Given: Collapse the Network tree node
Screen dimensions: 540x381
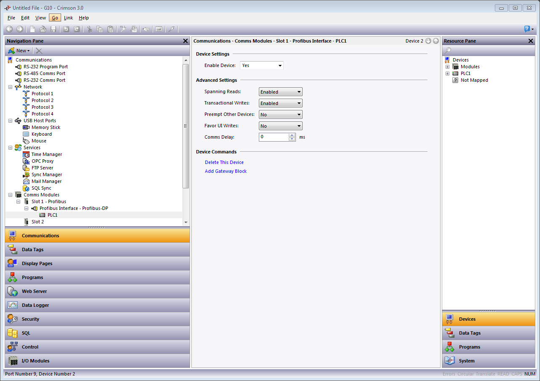Looking at the screenshot, I should tap(10, 87).
